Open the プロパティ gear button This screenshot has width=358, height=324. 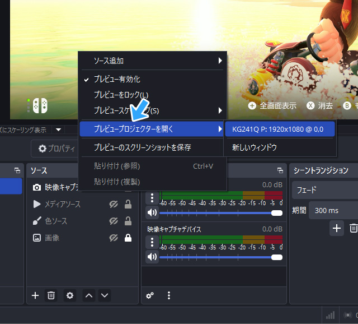pyautogui.click(x=56, y=149)
